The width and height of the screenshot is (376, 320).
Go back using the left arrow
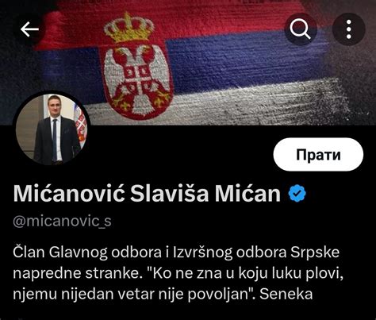pyautogui.click(x=29, y=29)
